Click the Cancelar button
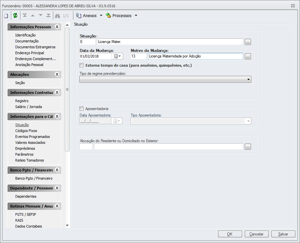This screenshot has width=300, height=243. click(257, 234)
